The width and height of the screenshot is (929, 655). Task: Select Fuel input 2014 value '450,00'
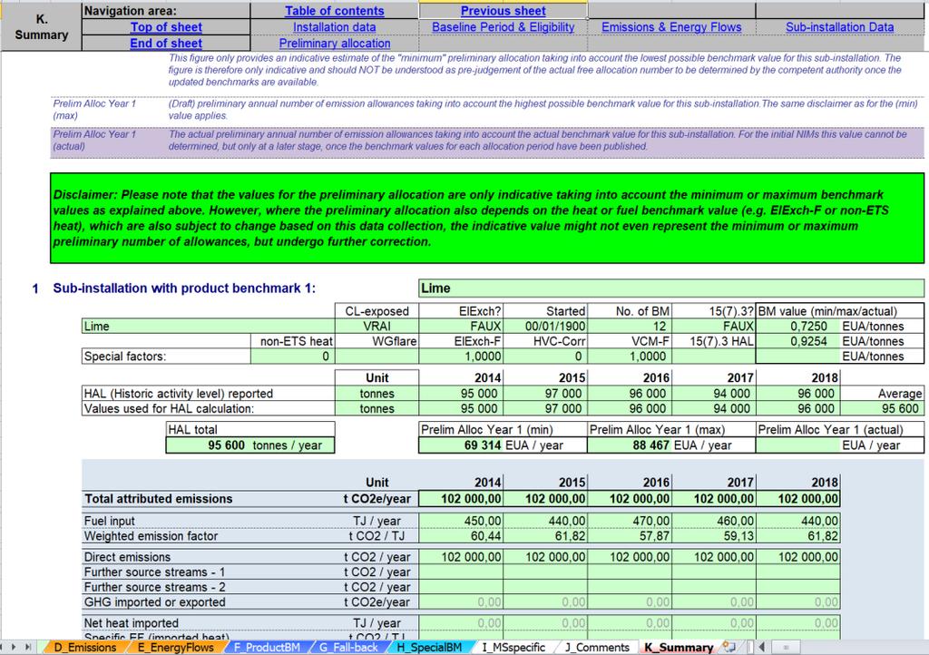(461, 521)
